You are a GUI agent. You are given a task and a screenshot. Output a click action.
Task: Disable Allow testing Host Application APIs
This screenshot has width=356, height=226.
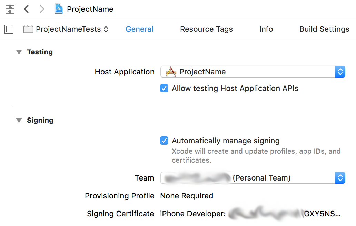(x=164, y=89)
